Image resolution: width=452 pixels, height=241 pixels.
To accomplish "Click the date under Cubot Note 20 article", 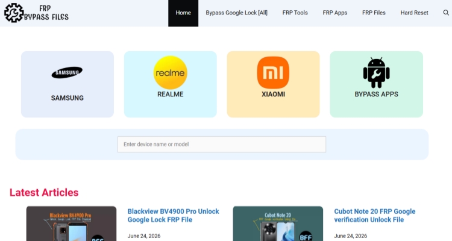I will (351, 236).
